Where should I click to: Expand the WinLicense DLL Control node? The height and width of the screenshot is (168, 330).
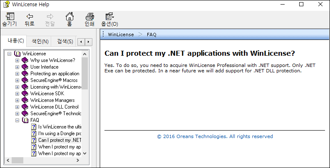17,107
